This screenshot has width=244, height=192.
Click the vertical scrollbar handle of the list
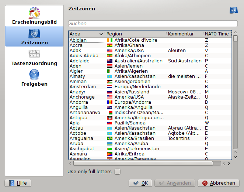click(235, 38)
